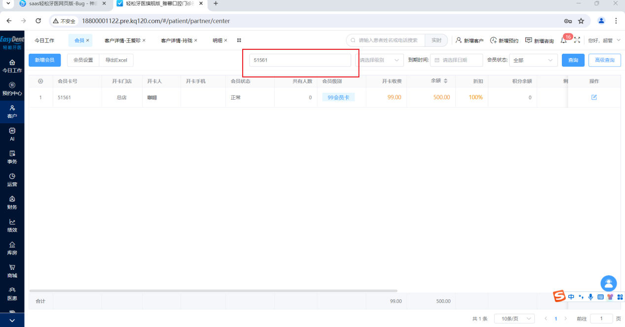The width and height of the screenshot is (625, 327).
Task: Toggle Chinese/English mode 中 on IME bar
Action: [571, 297]
